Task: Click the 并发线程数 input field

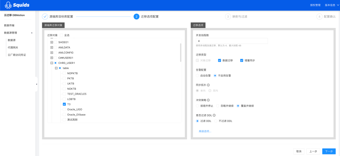Action: point(232,41)
